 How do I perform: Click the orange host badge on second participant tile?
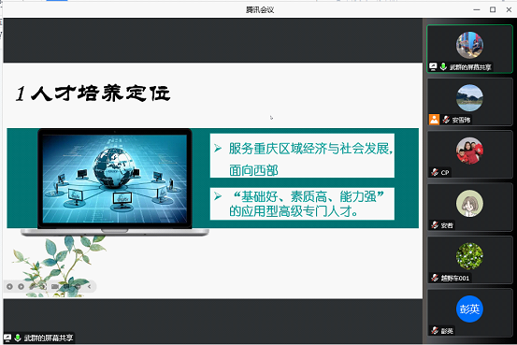point(434,120)
